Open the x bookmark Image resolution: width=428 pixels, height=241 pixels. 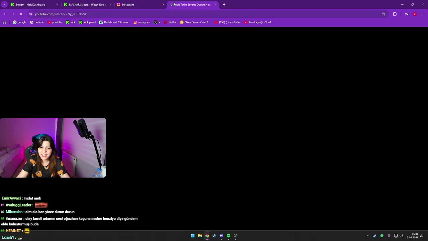[157, 22]
